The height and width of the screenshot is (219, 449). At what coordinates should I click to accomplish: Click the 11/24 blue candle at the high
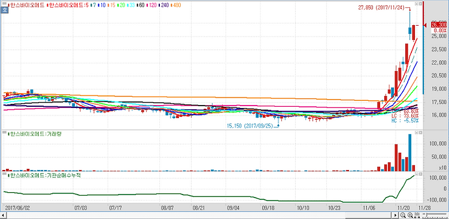tap(409, 31)
